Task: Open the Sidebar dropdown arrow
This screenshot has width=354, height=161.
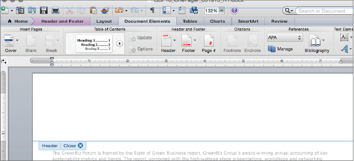Action: (x=173, y=10)
